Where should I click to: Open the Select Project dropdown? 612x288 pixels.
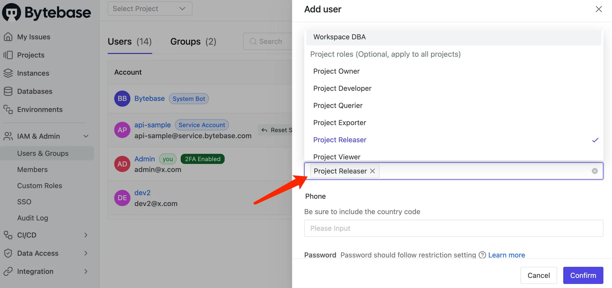coord(150,8)
